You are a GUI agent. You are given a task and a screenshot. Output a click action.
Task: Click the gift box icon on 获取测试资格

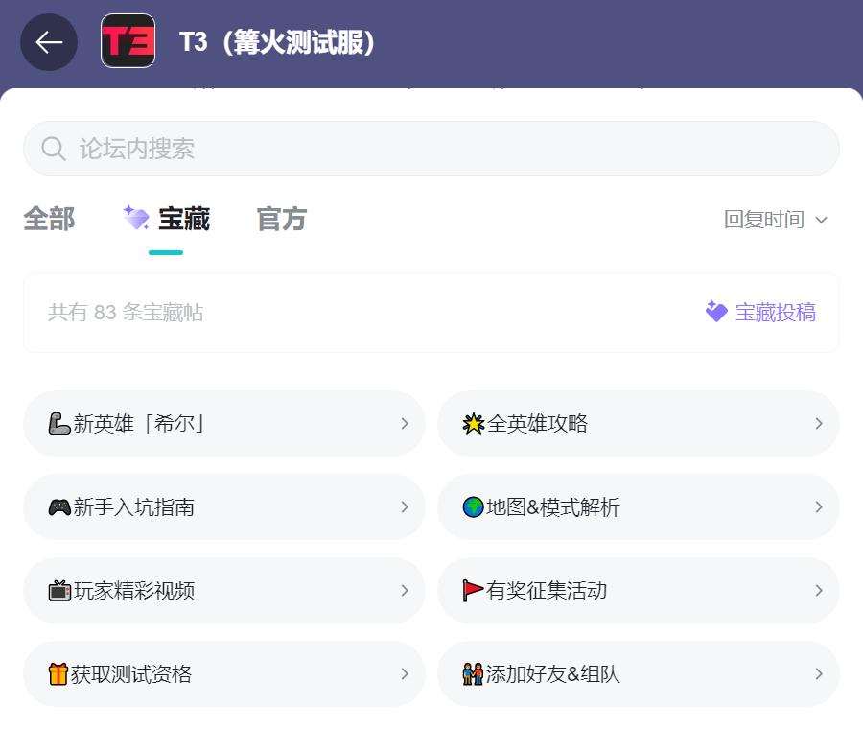[x=59, y=673]
